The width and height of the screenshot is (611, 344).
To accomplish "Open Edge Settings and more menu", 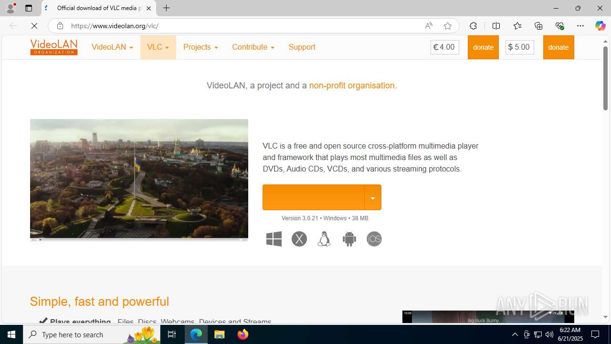I will pyautogui.click(x=580, y=26).
